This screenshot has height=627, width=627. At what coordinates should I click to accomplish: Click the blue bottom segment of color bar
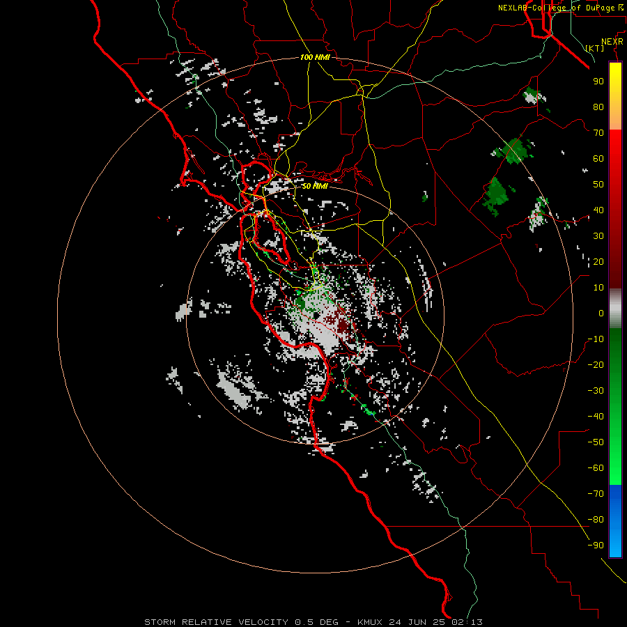point(615,521)
